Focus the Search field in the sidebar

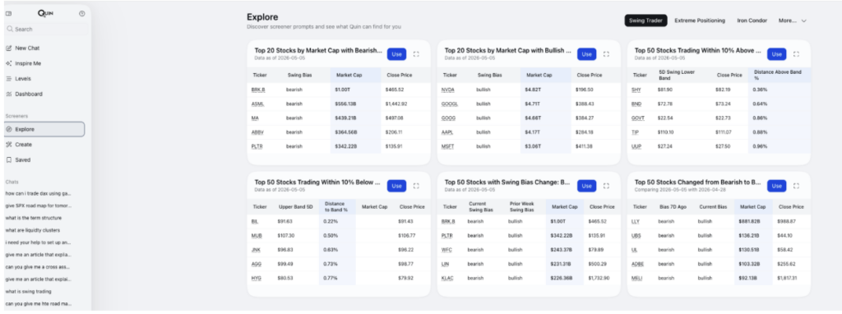click(45, 29)
